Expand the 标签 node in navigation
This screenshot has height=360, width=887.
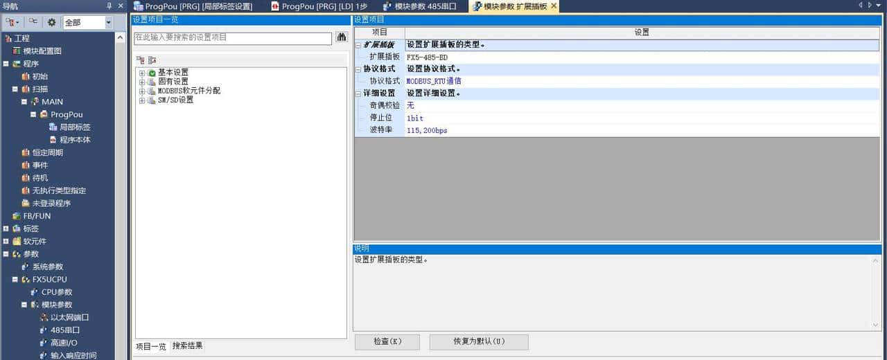(6, 228)
